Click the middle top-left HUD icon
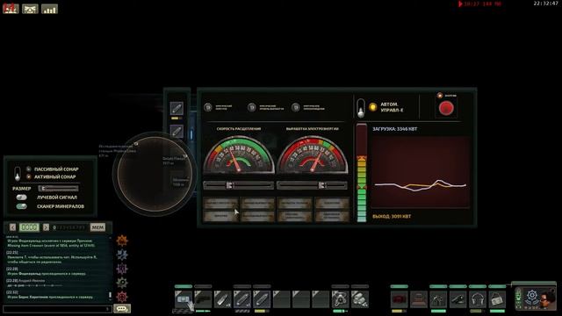562x316 pixels. 30,9
